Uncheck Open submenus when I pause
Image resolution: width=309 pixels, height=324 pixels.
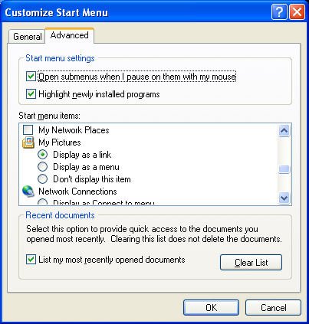[31, 77]
